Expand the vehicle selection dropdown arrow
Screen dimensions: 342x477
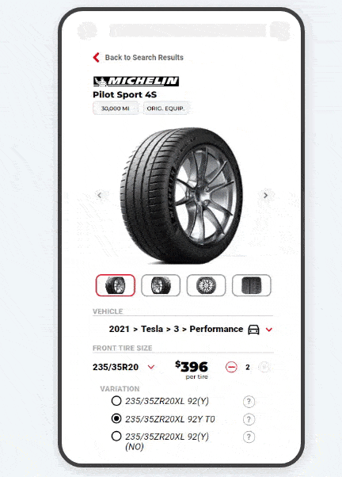pyautogui.click(x=268, y=330)
